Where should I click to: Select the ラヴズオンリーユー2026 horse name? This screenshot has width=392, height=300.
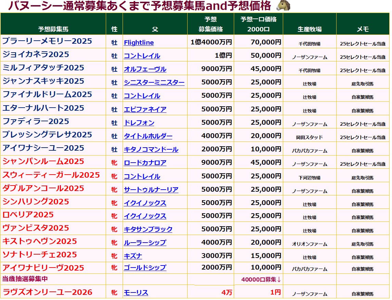47,292
